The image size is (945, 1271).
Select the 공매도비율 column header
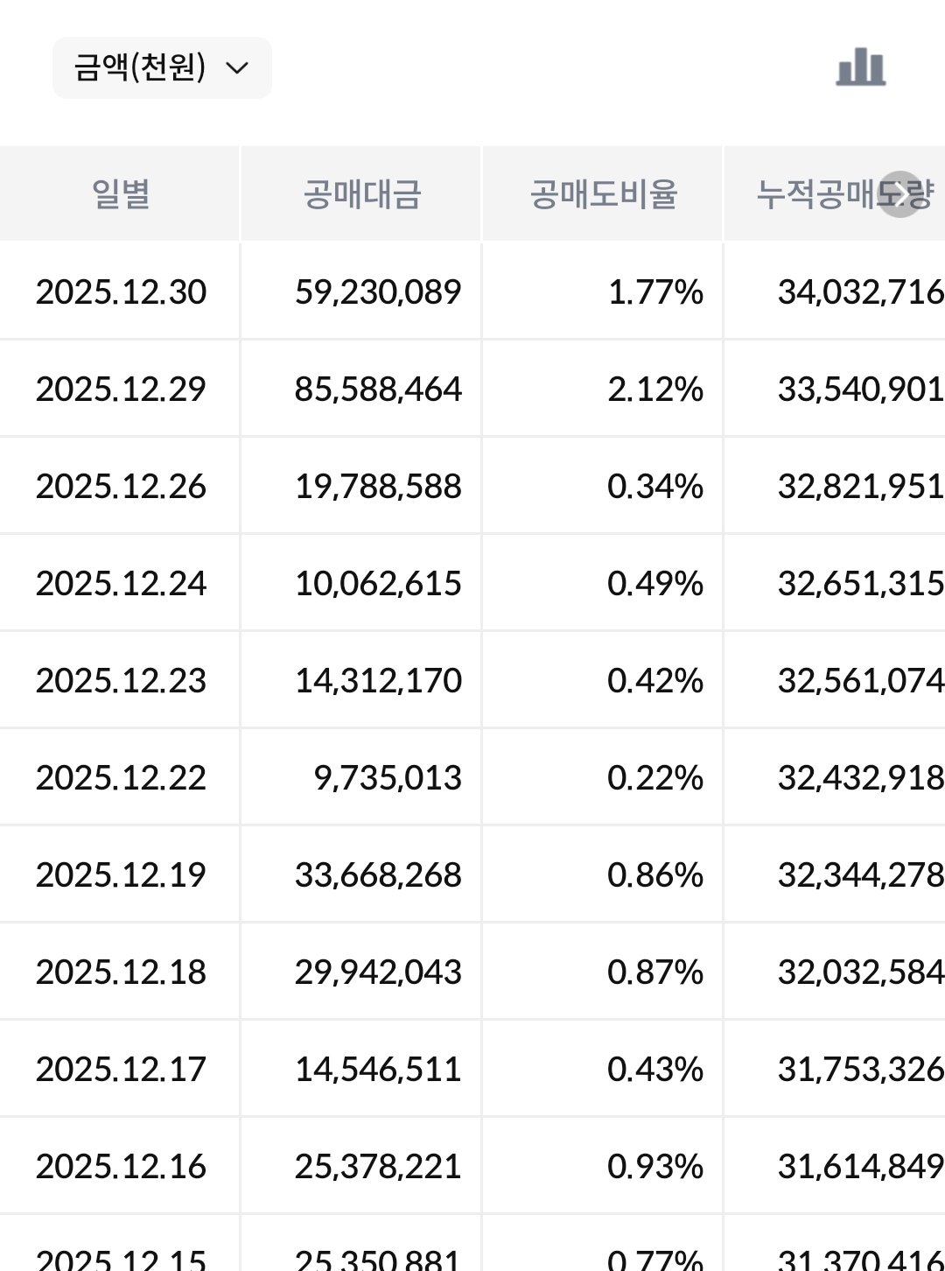pyautogui.click(x=604, y=193)
